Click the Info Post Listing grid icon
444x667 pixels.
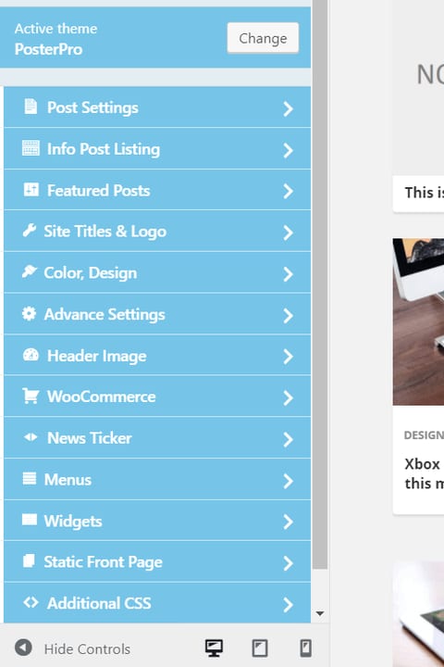click(x=31, y=148)
